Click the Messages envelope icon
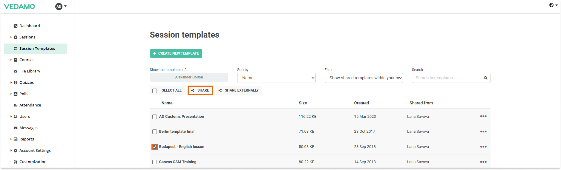The height and width of the screenshot is (170, 561). click(x=16, y=128)
